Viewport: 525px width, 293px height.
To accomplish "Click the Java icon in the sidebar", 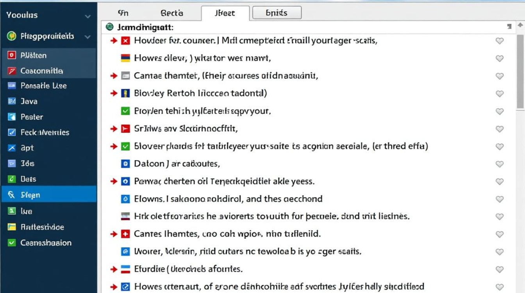I will (x=12, y=102).
